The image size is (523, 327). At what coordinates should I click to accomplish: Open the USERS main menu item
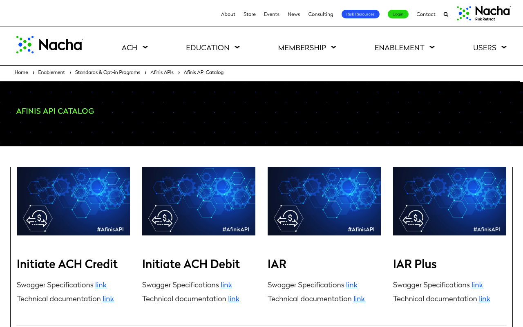[x=485, y=48]
